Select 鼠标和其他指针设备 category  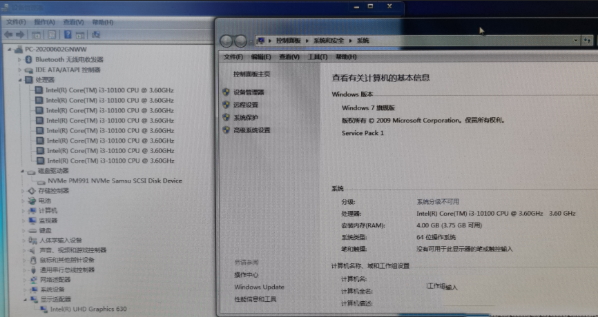[x=67, y=260]
